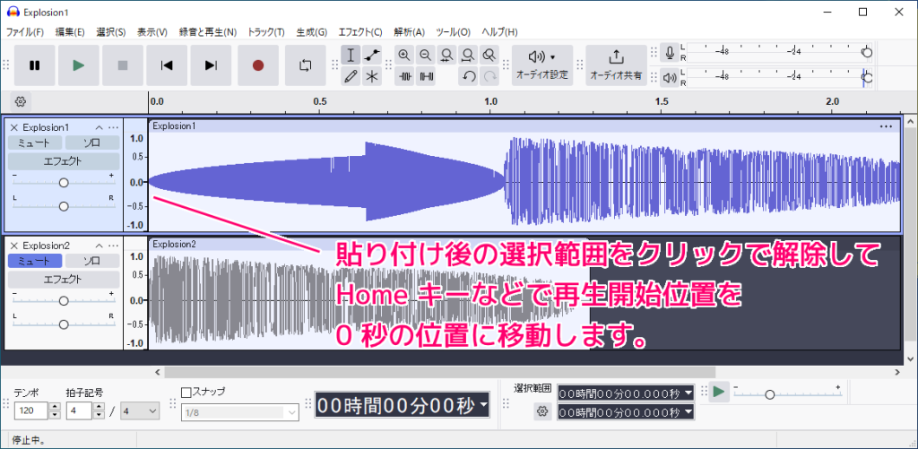The image size is (918, 449).
Task: Open the トラック(T) menu
Action: [266, 32]
